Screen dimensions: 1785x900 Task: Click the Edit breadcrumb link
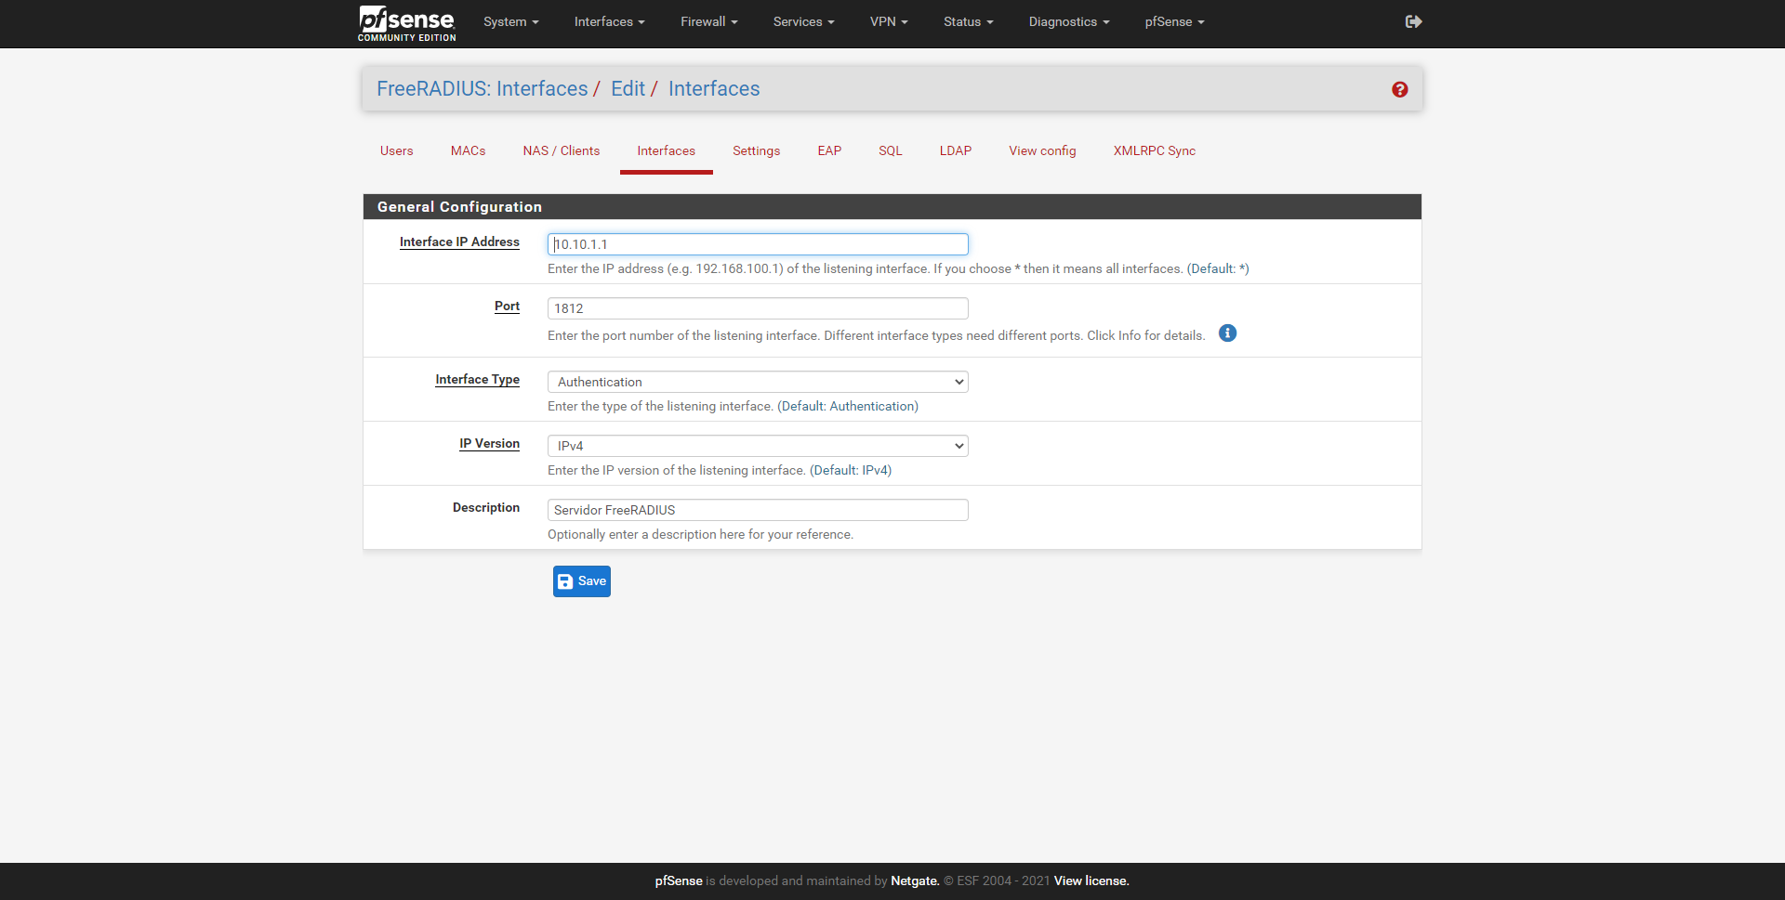click(628, 88)
